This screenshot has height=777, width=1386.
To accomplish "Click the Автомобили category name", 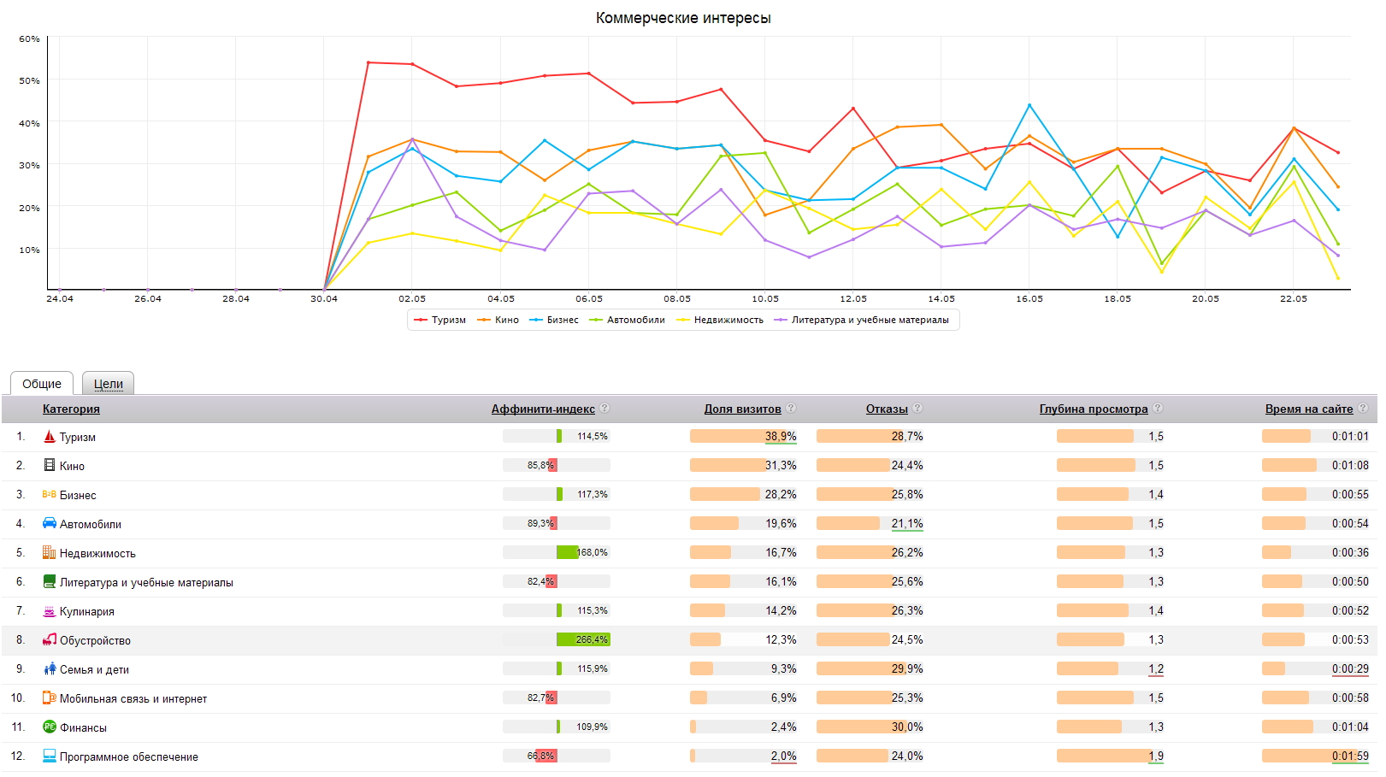I will click(91, 524).
